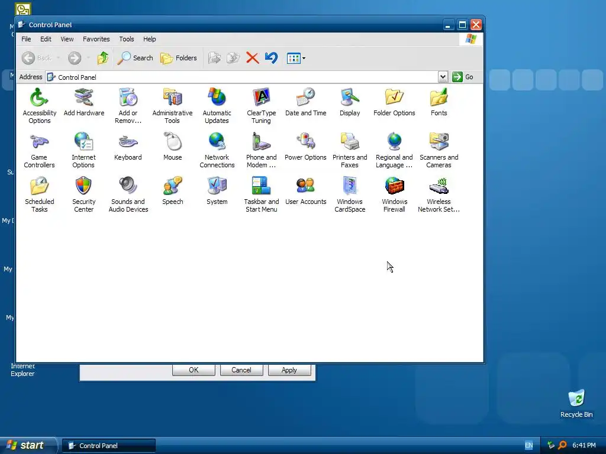Open Power Options icon

pos(306,147)
